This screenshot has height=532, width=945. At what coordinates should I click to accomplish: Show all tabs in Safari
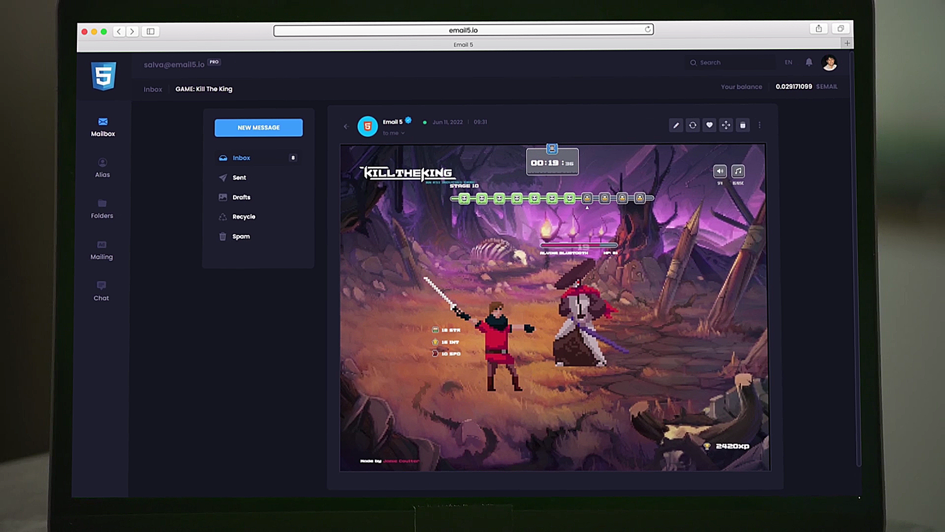point(840,28)
